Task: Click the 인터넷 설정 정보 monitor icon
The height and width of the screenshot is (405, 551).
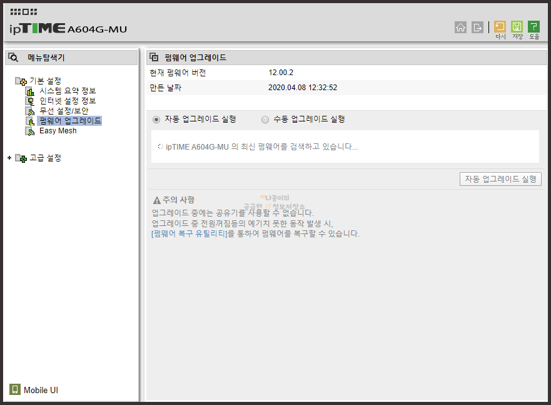Action: [31, 101]
